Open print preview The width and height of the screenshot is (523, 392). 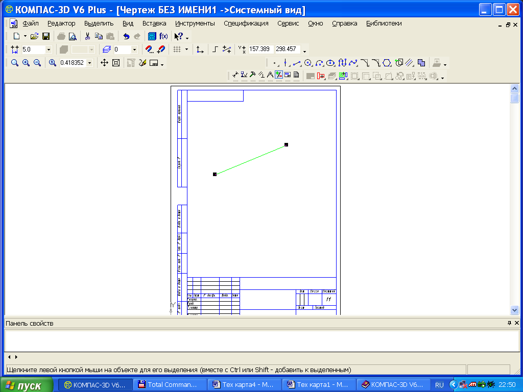point(73,36)
